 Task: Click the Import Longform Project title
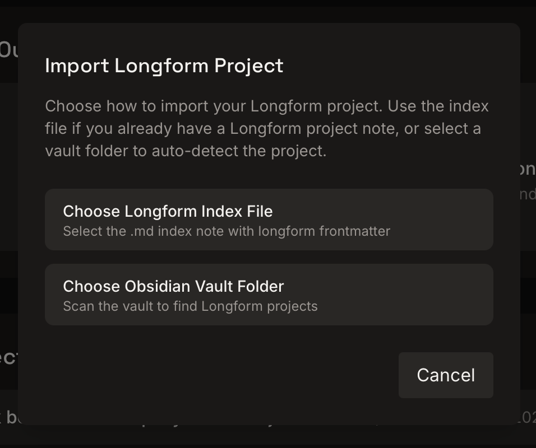164,66
